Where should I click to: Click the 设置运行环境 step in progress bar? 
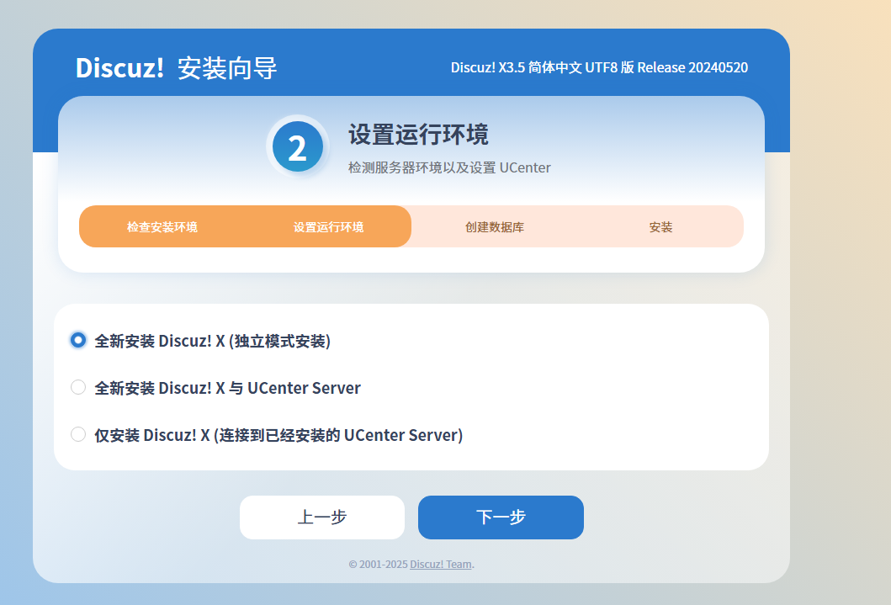(328, 226)
